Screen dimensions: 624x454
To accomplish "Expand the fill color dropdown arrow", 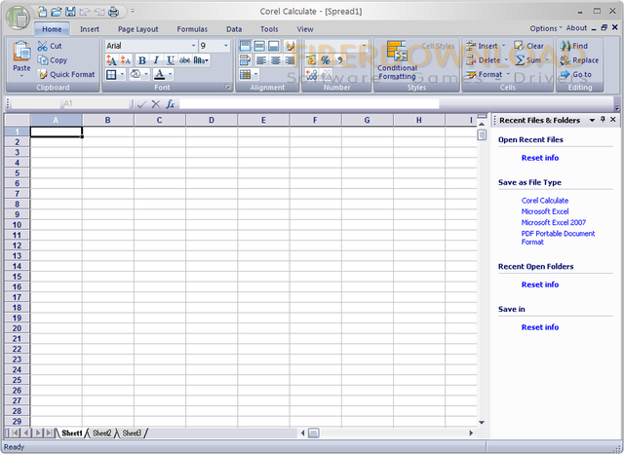I will click(146, 74).
